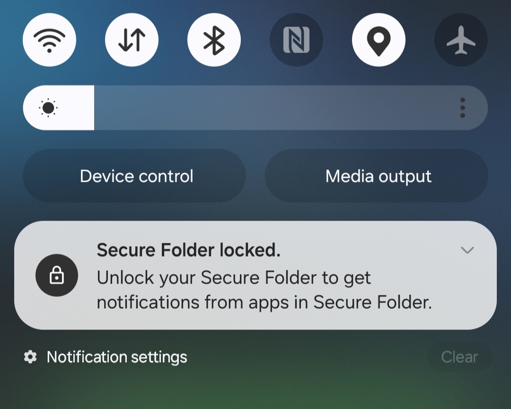The width and height of the screenshot is (511, 409).
Task: Enable the NFC quick setting
Action: [296, 40]
